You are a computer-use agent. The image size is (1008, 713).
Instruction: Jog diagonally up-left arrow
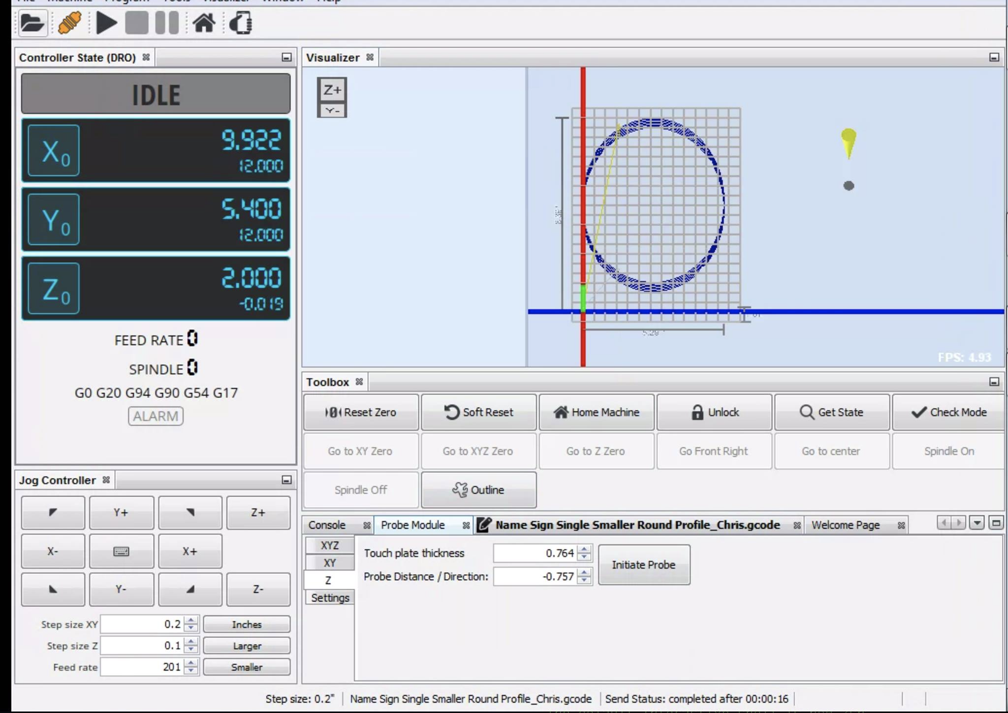(x=53, y=512)
